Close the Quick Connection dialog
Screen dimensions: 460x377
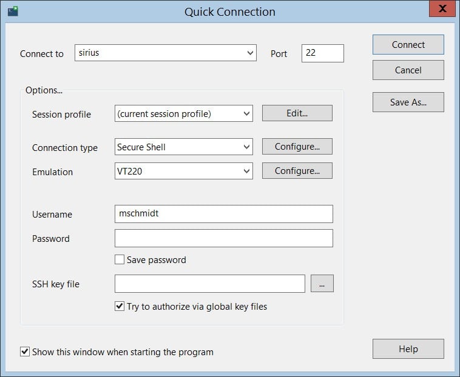[x=442, y=8]
